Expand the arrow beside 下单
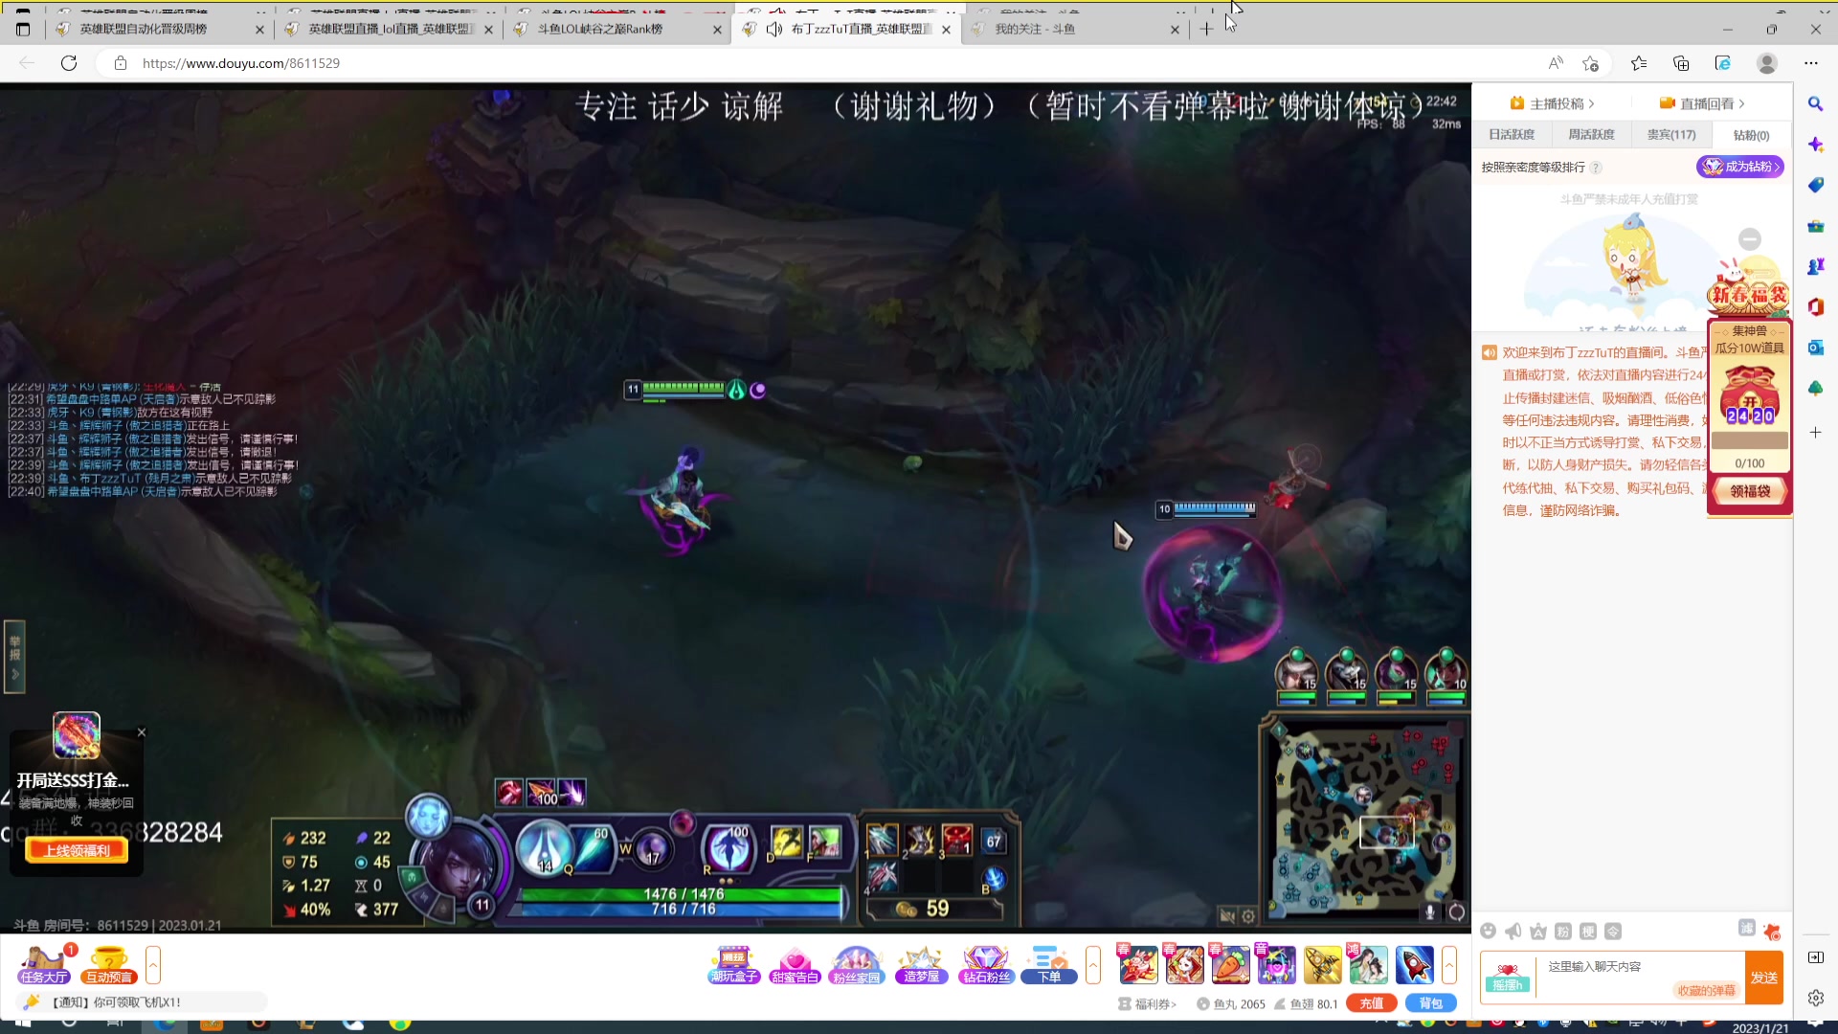 (x=1093, y=965)
